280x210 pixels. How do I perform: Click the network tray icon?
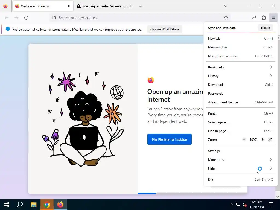[x=238, y=205]
